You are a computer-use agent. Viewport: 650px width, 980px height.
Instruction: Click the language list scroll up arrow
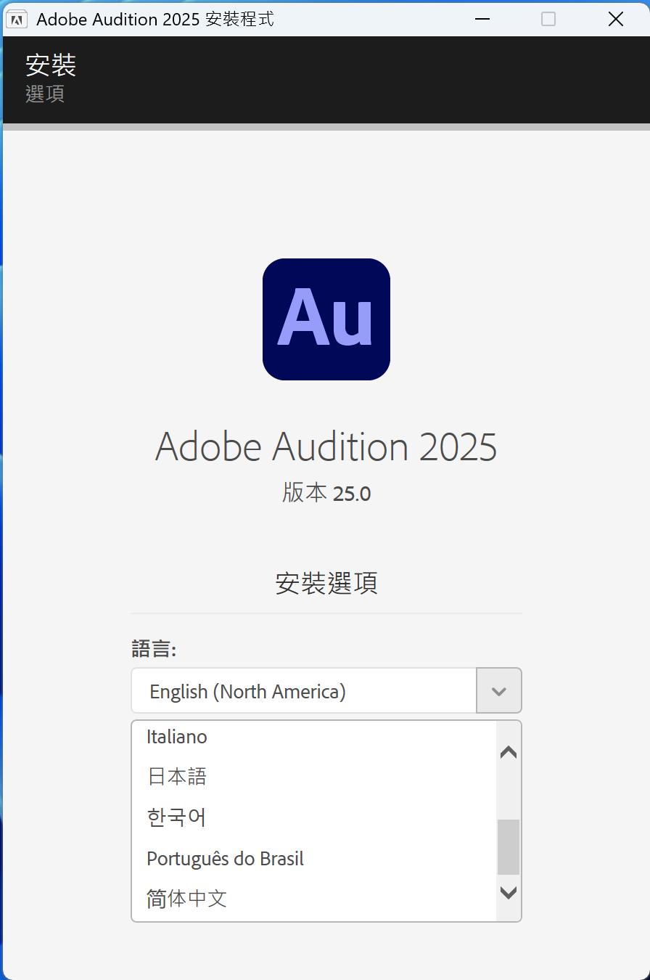(x=509, y=753)
